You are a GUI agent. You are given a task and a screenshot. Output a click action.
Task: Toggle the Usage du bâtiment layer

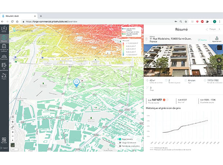[120, 143]
